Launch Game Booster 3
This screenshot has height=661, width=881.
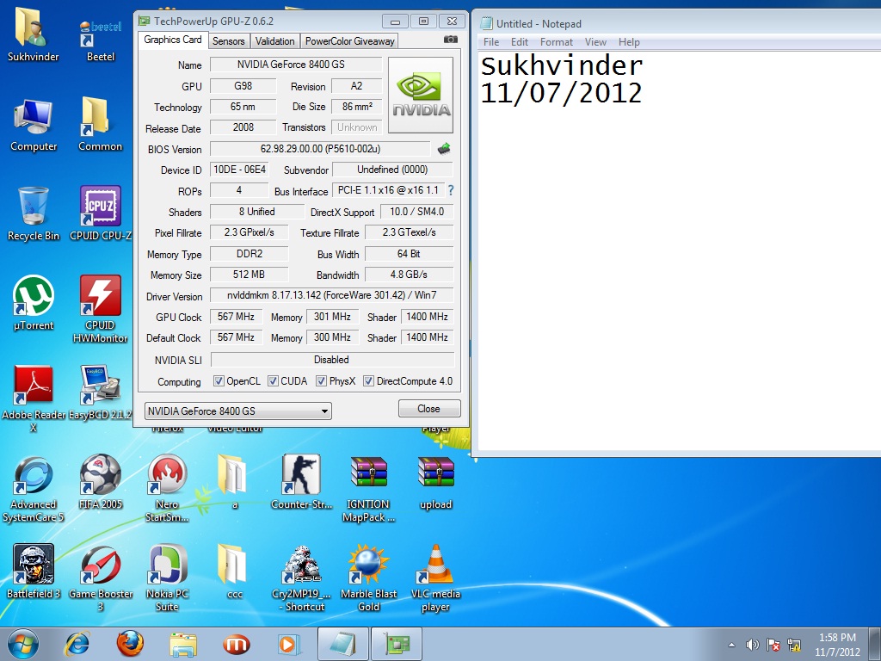pos(100,578)
